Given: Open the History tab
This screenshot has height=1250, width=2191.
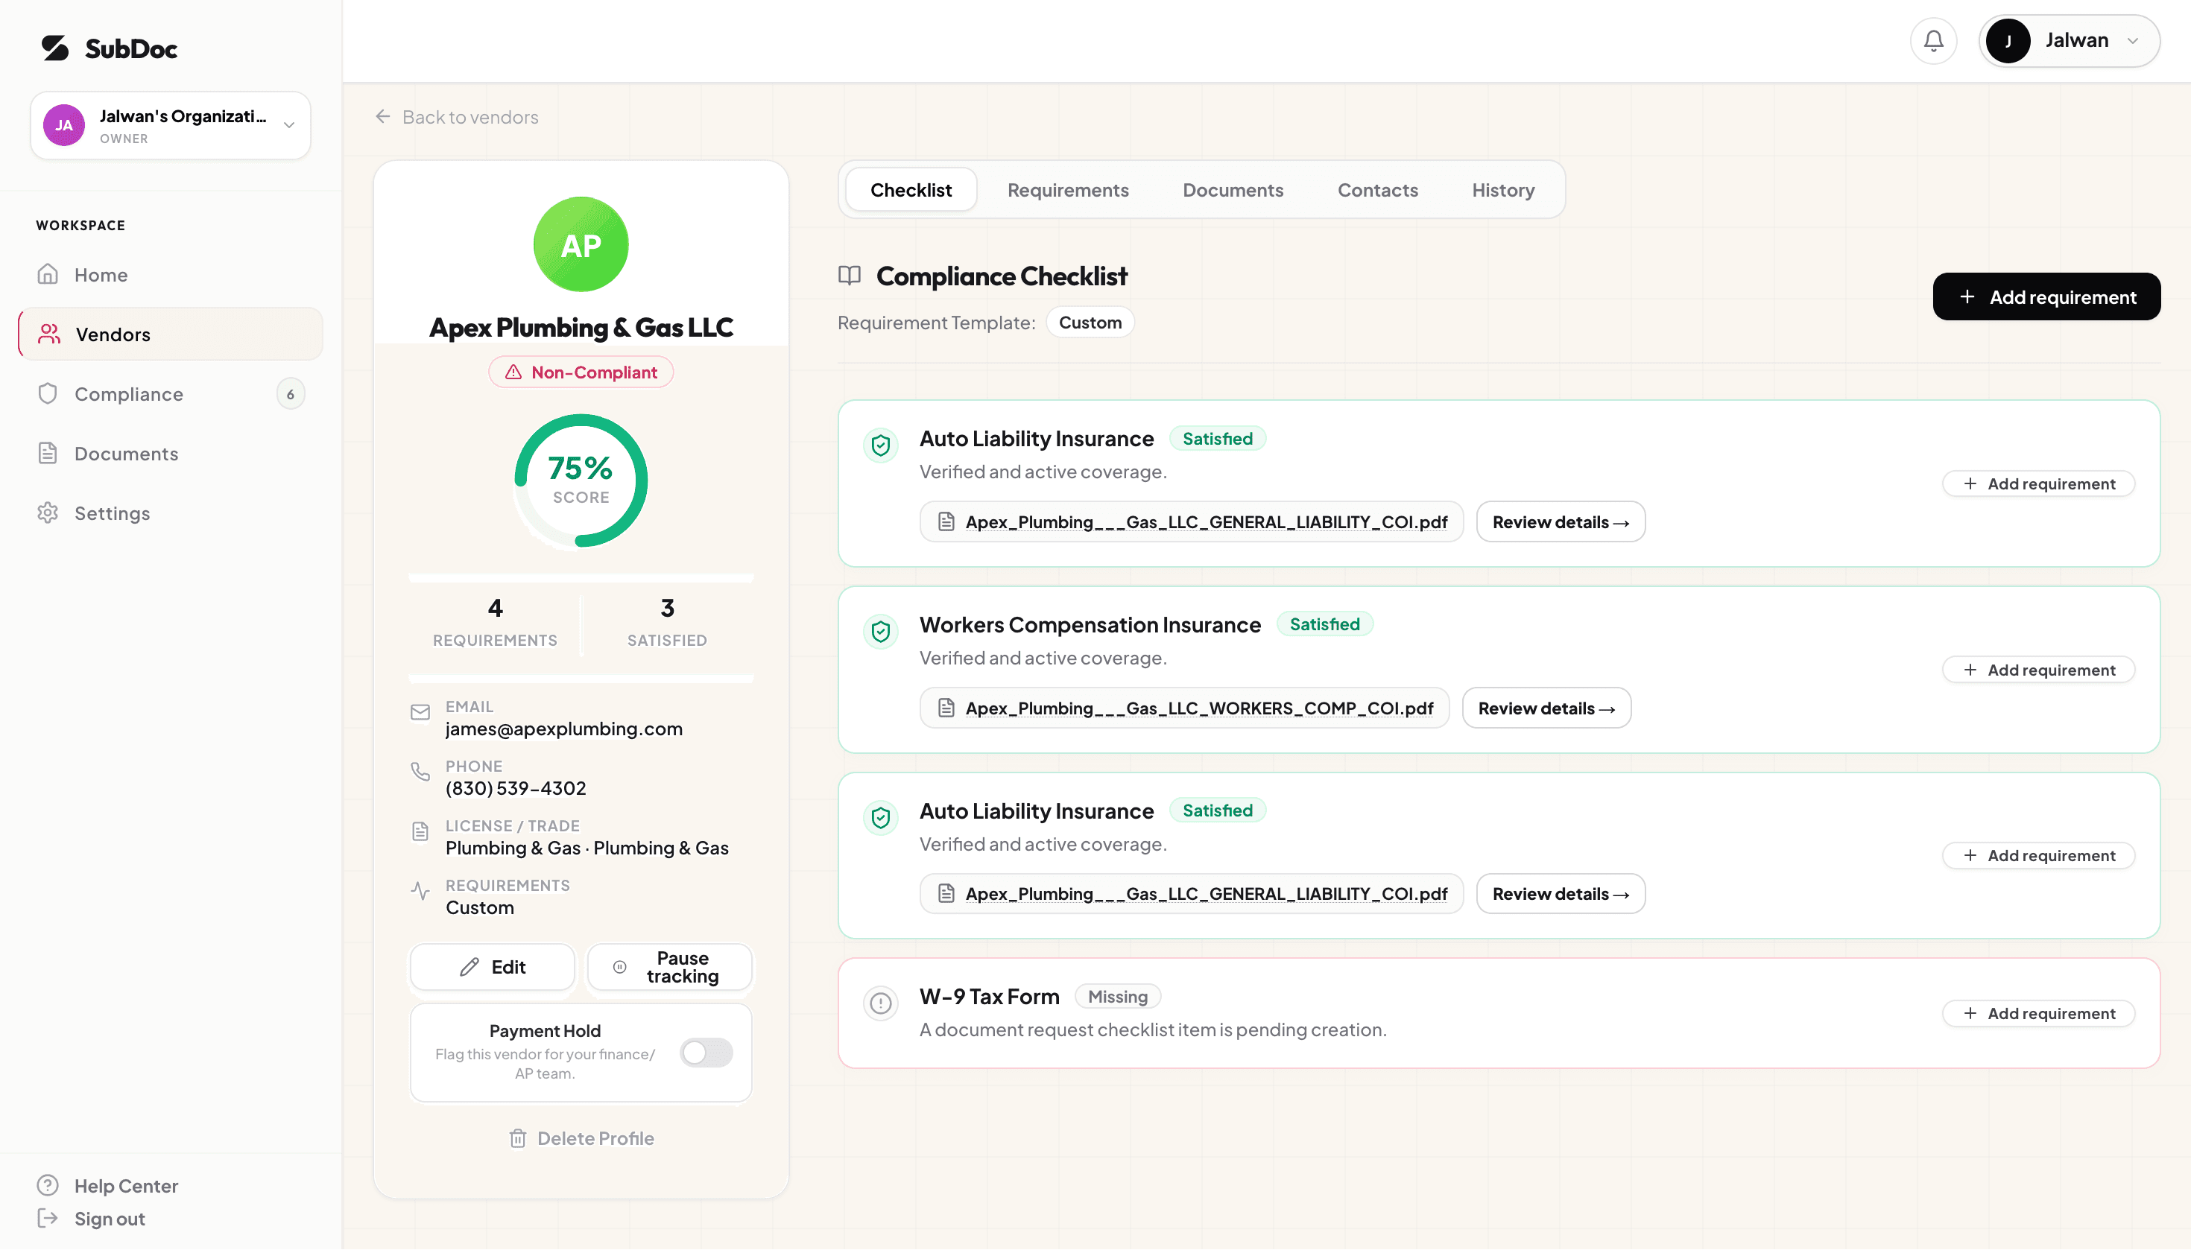Looking at the screenshot, I should [x=1503, y=190].
